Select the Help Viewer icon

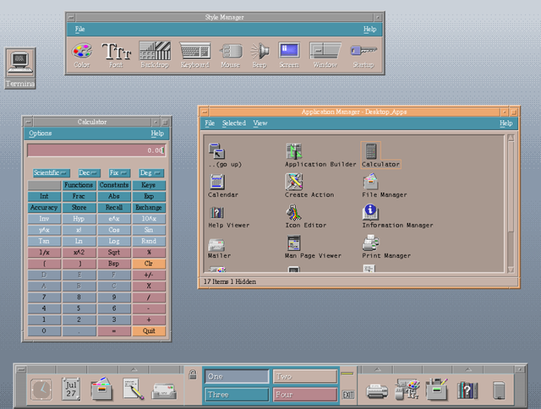coord(216,212)
